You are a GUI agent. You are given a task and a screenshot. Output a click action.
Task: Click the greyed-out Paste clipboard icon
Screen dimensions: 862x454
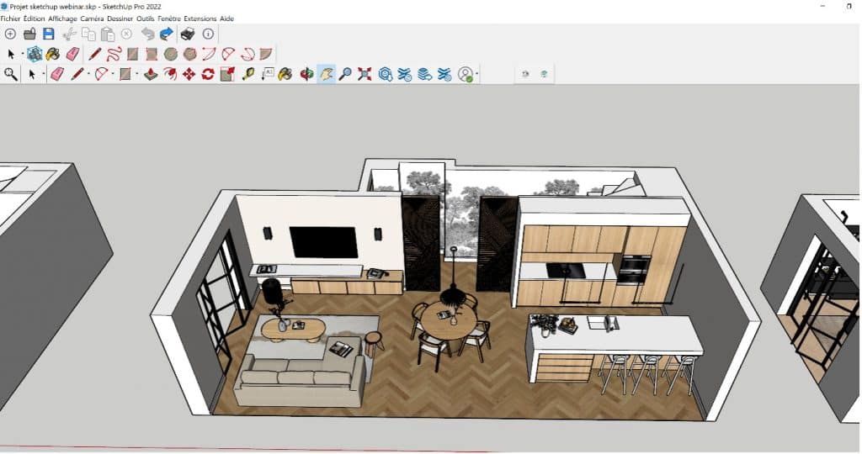click(108, 34)
